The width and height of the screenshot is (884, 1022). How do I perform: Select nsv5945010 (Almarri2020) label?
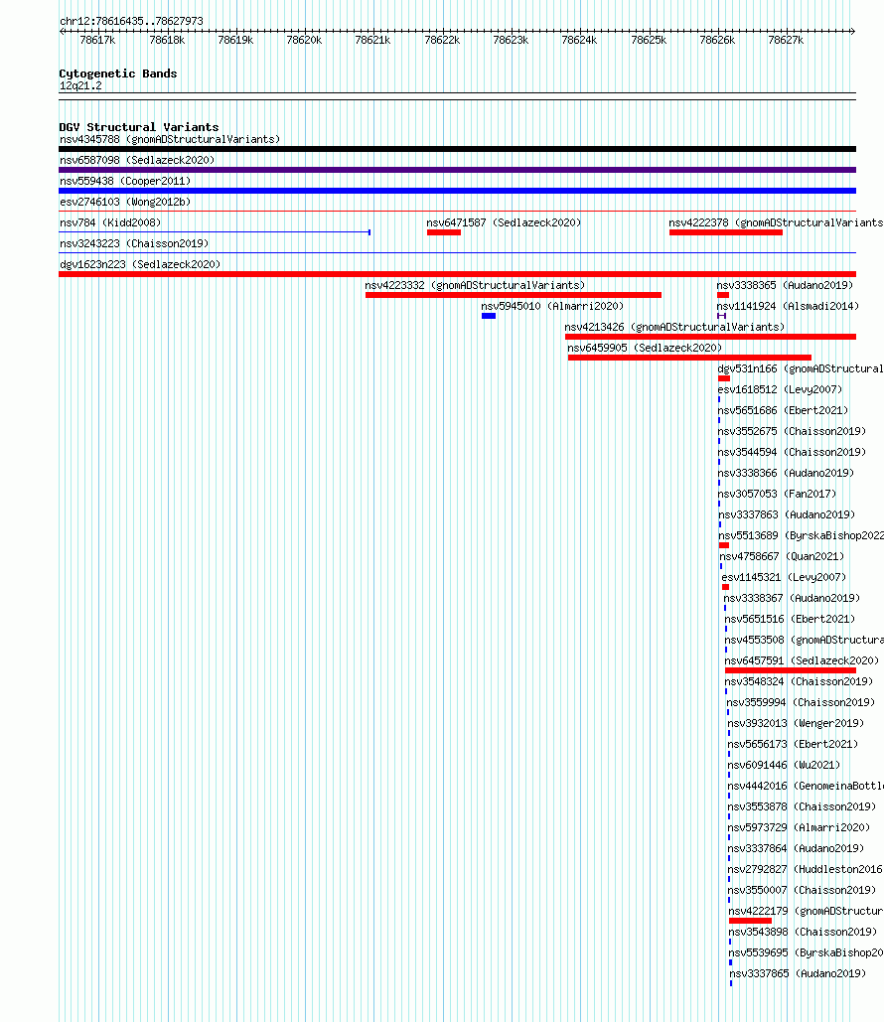click(552, 306)
